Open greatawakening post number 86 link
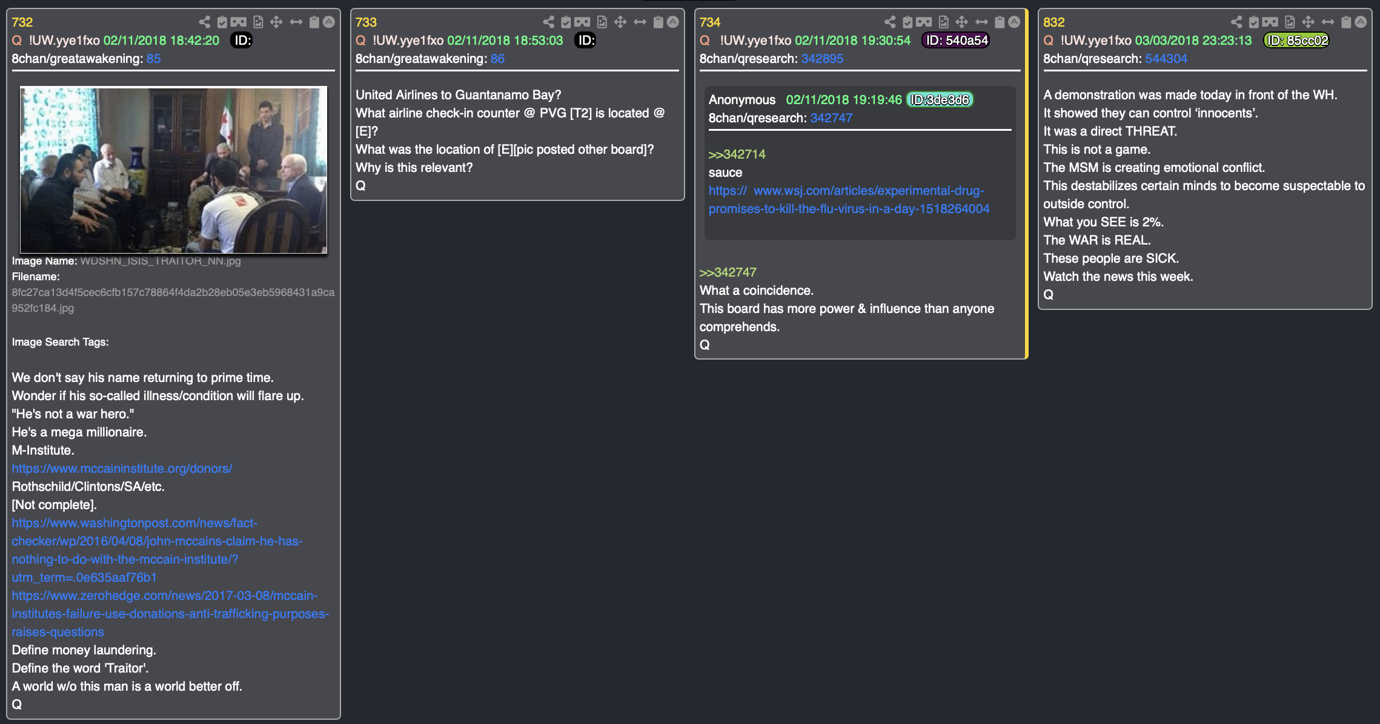This screenshot has width=1380, height=724. (x=497, y=59)
